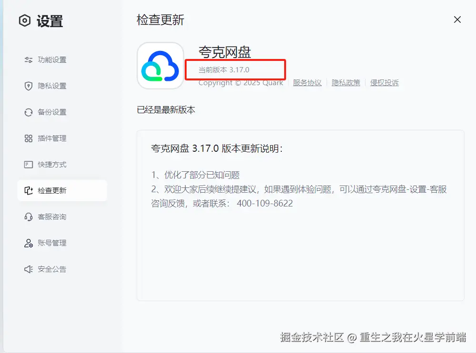The image size is (476, 353).
Task: Open 安全公告 section
Action: point(62,269)
